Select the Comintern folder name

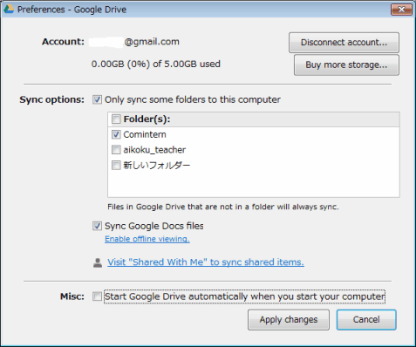[x=145, y=134]
